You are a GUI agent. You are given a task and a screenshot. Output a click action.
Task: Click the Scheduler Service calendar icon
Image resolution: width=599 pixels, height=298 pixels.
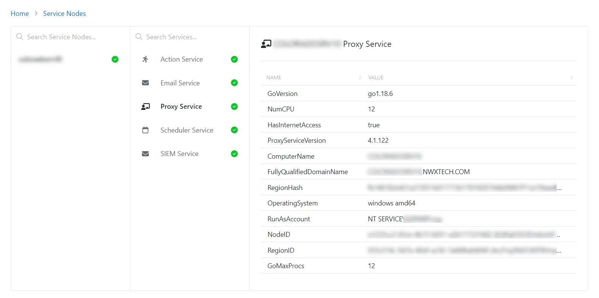click(145, 130)
